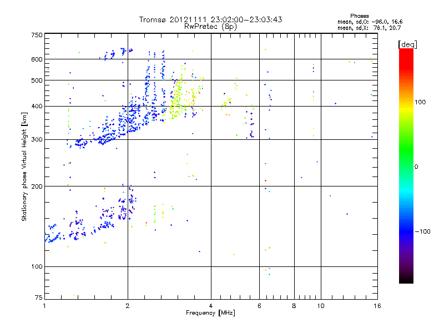Click the '2' x-axis tick label
Viewport: 444px width, 333px height.
(128, 306)
